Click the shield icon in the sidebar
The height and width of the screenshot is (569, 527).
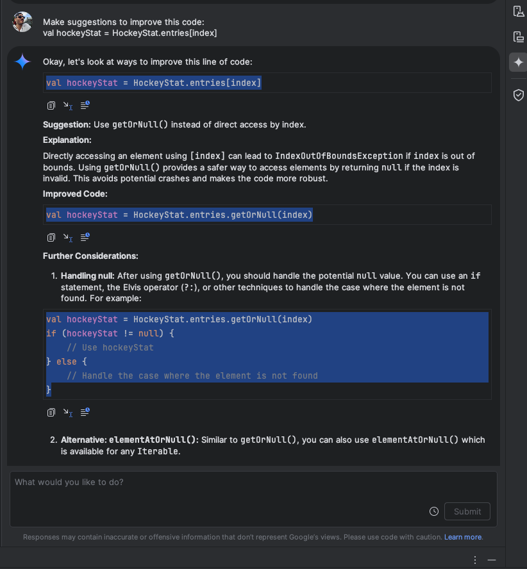[518, 94]
